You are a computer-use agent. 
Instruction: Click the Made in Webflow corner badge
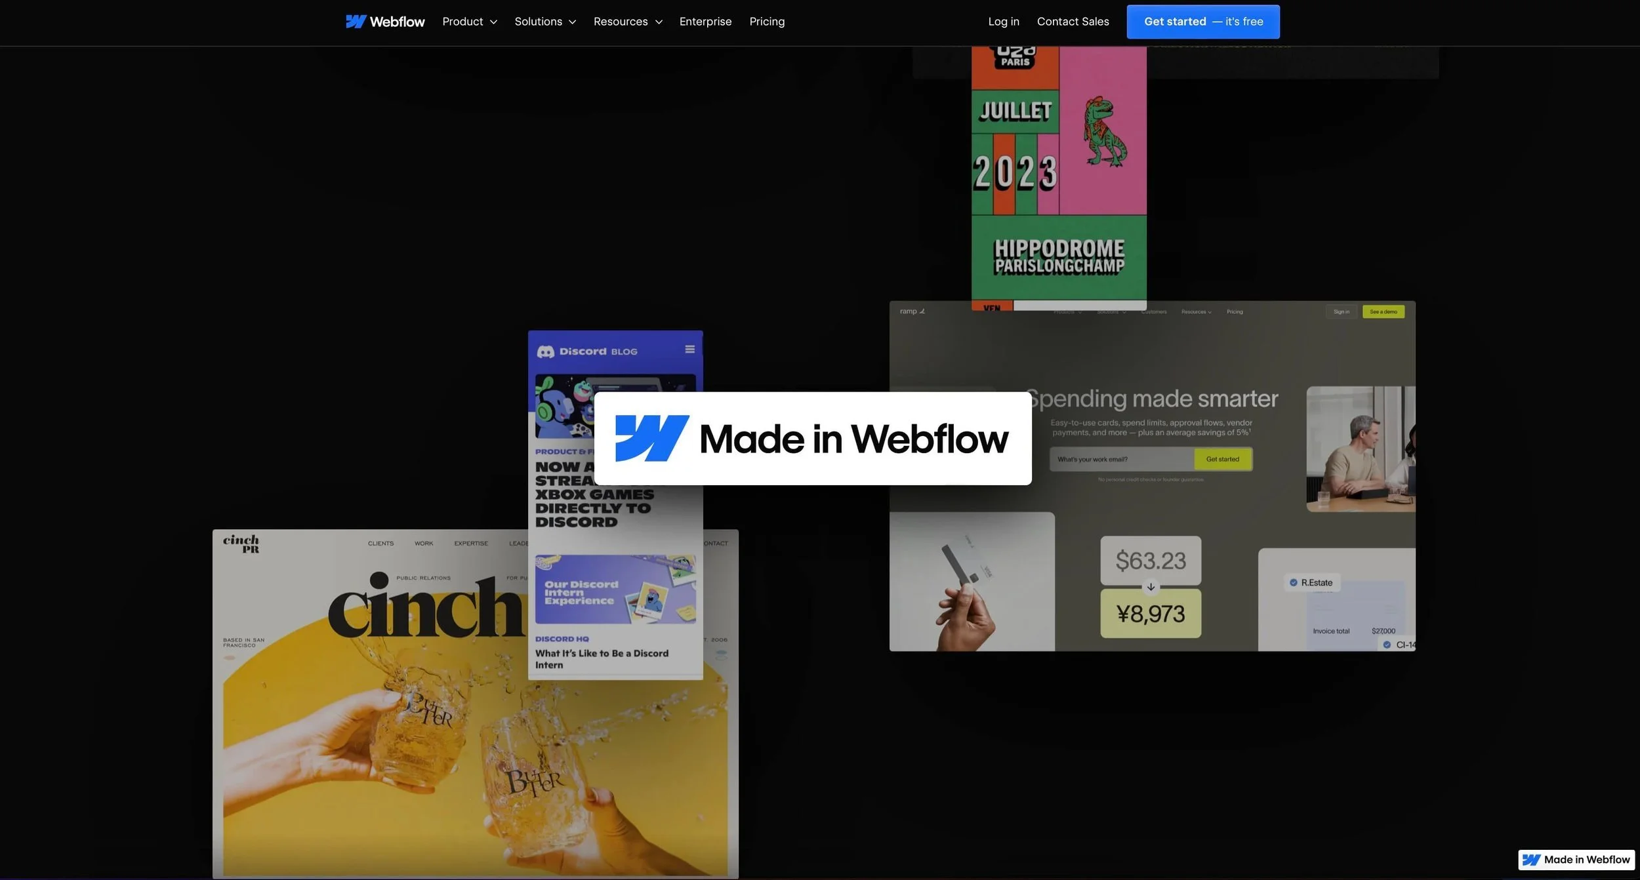[1576, 859]
